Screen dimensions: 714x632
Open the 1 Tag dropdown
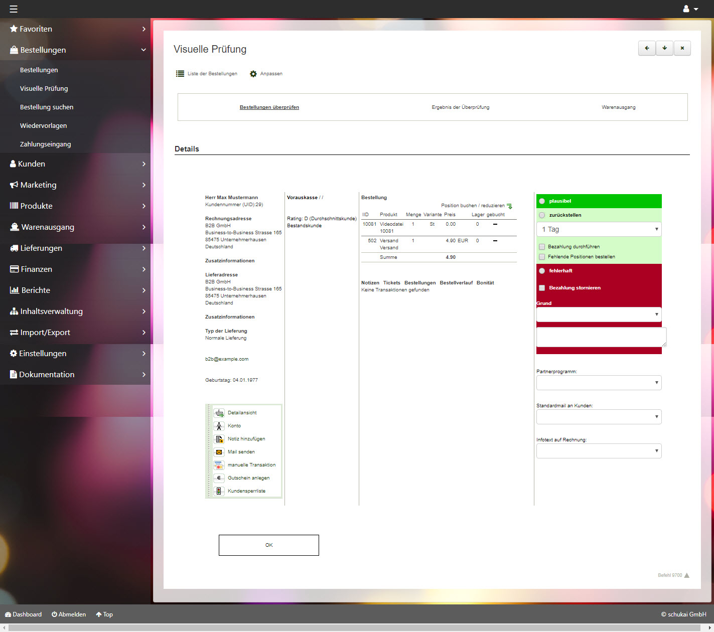599,229
